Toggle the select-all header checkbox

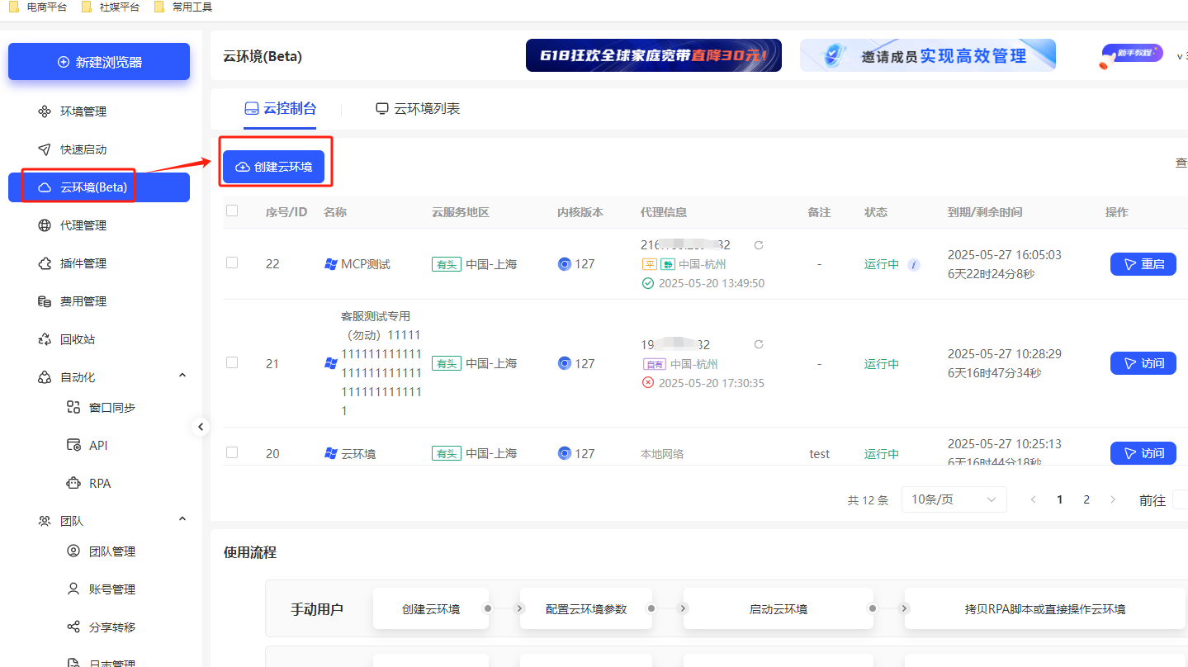232,211
